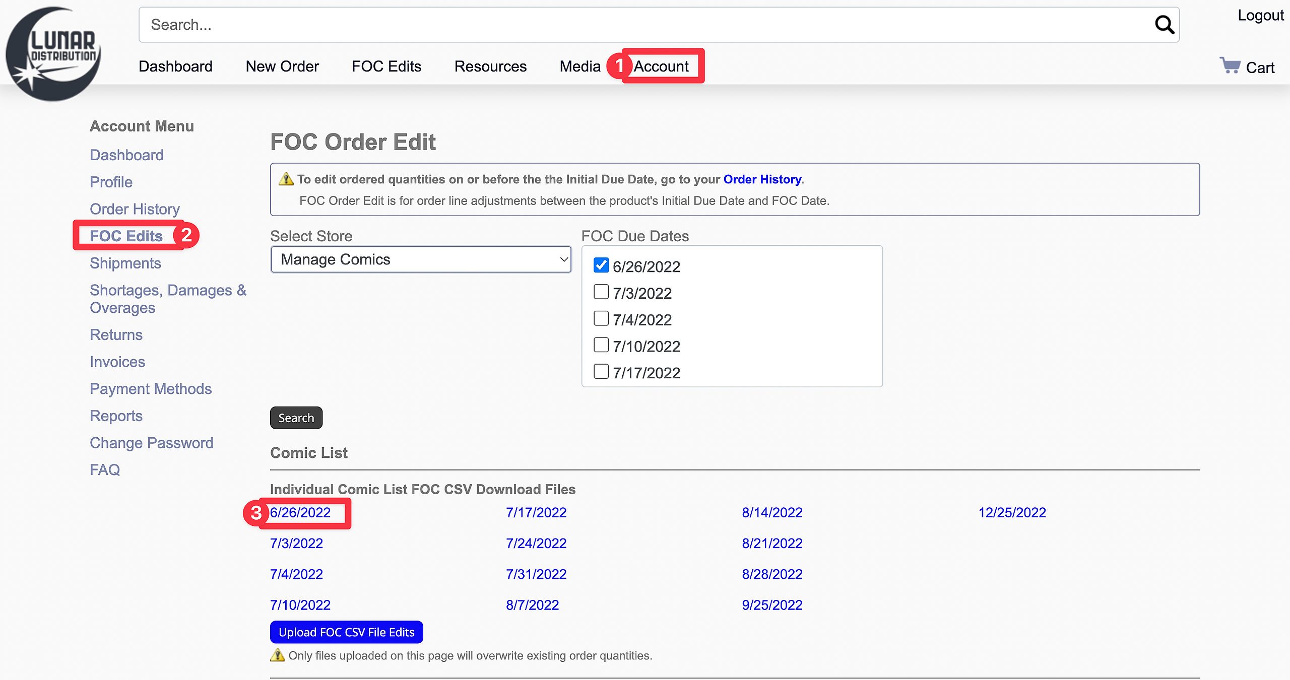Image resolution: width=1290 pixels, height=680 pixels.
Task: Click the dark Search button
Action: pyautogui.click(x=296, y=418)
